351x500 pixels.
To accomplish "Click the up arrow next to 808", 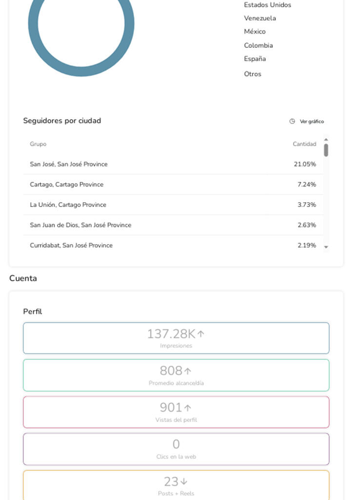I will pyautogui.click(x=188, y=371).
